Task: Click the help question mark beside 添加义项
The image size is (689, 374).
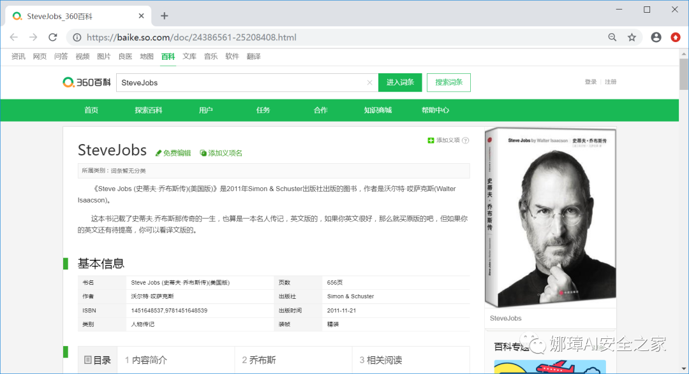Action: [466, 140]
